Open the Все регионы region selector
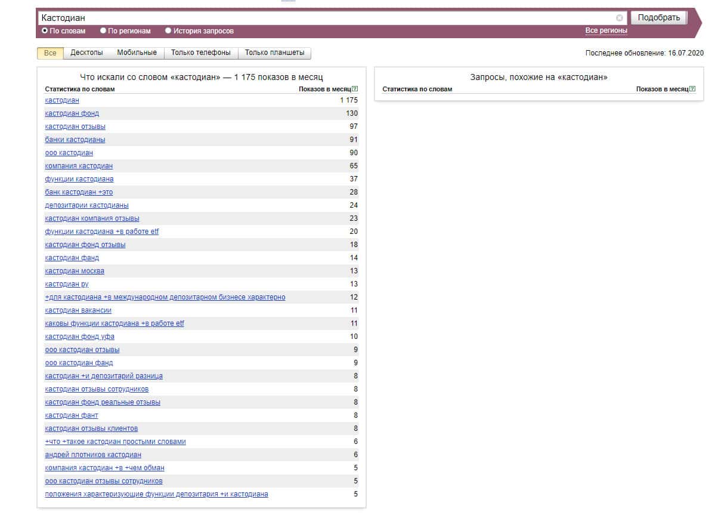The image size is (715, 515). tap(606, 30)
